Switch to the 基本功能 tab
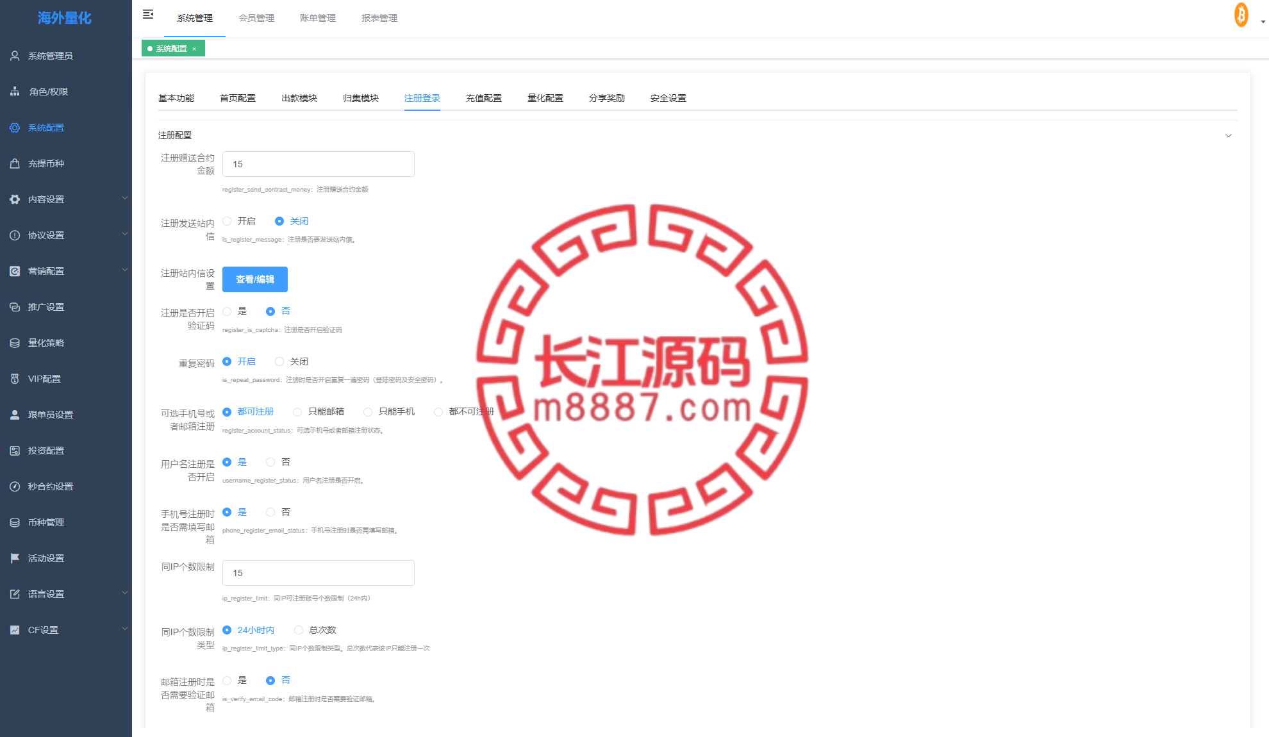This screenshot has height=737, width=1269. [x=176, y=98]
